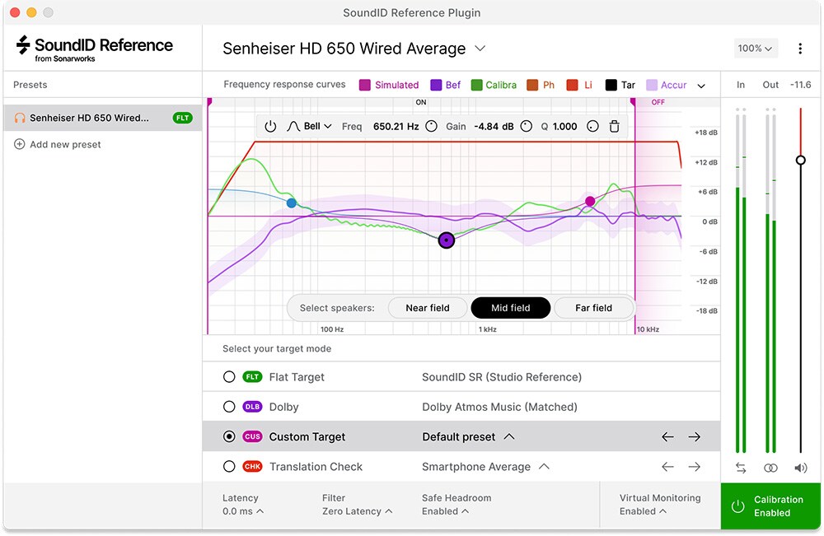Select the Flat Target radio button
Image resolution: width=824 pixels, height=536 pixels.
pyautogui.click(x=229, y=377)
